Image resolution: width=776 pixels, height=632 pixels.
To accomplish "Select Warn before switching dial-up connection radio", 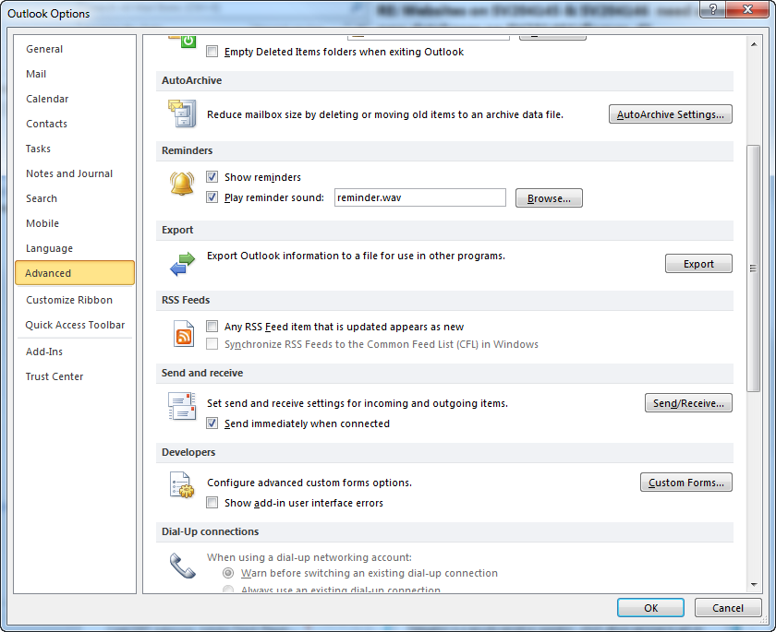I will pos(227,573).
